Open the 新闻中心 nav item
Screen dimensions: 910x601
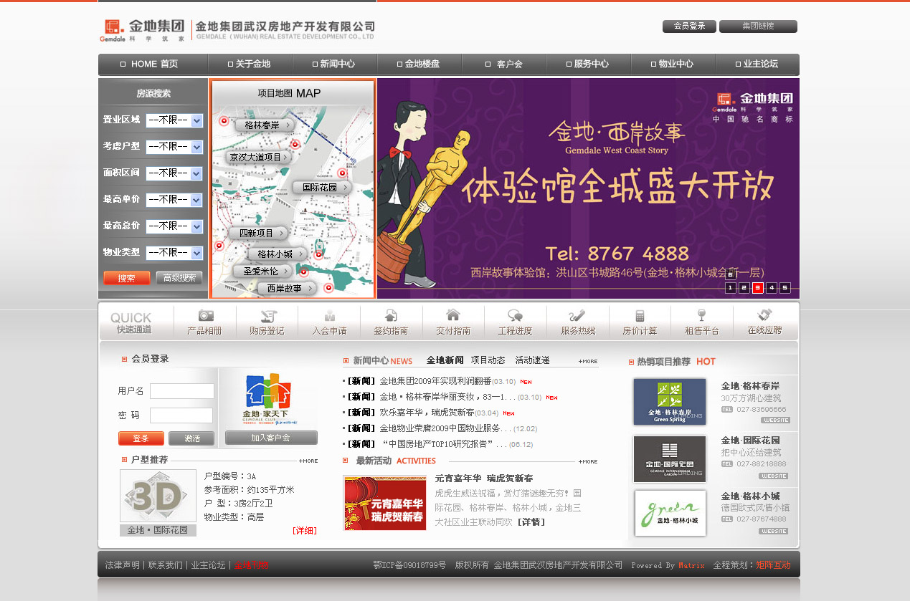coord(336,64)
